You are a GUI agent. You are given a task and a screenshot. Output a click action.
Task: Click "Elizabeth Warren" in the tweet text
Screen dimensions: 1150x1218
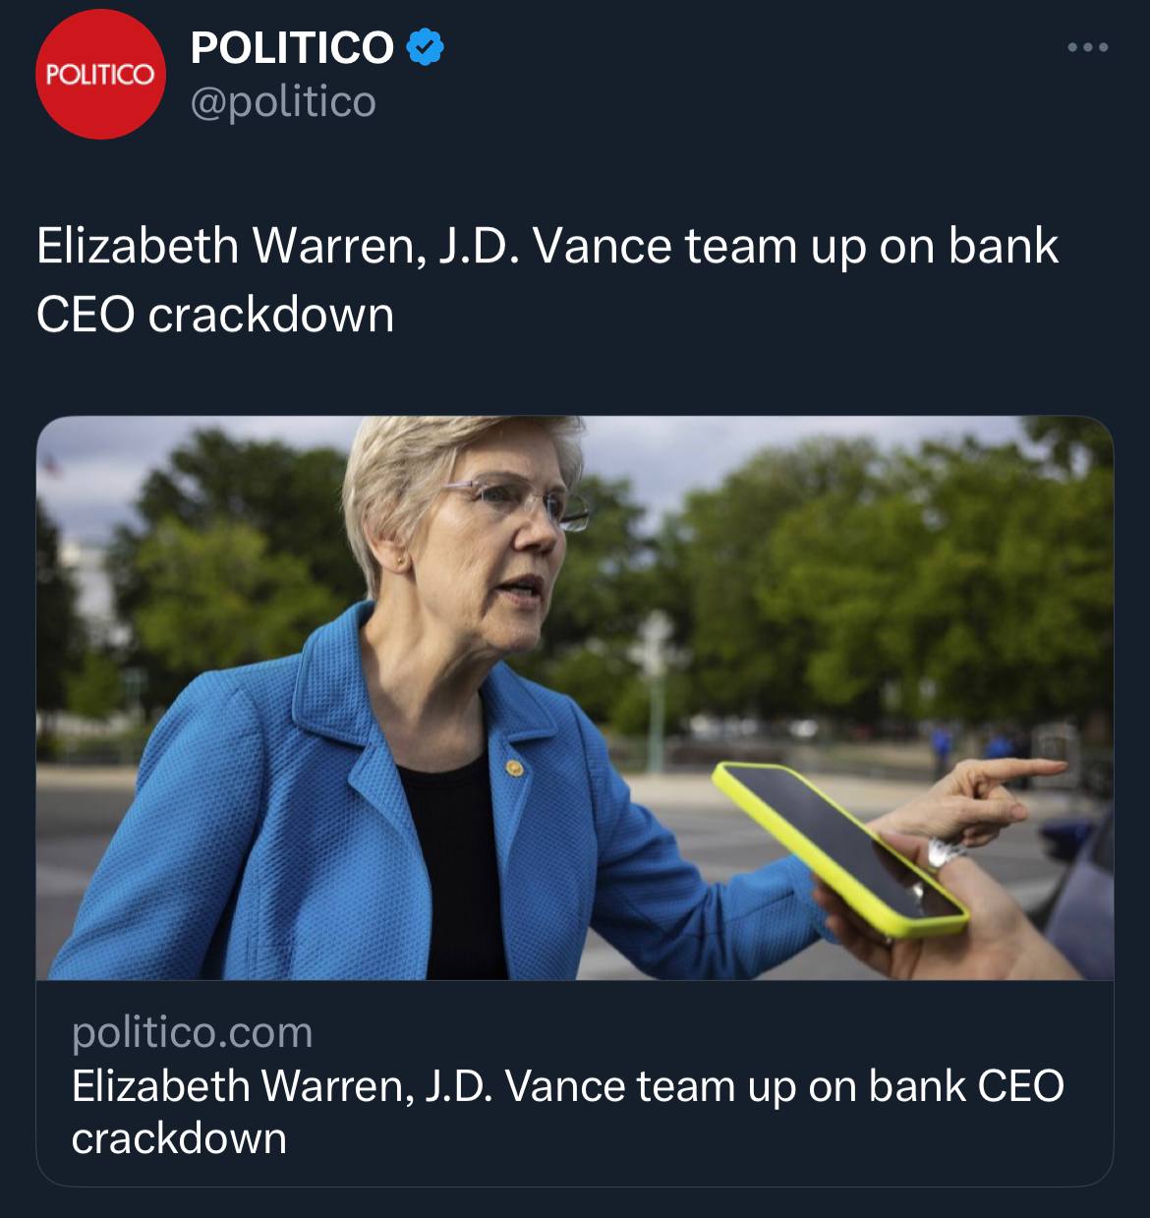pos(232,246)
